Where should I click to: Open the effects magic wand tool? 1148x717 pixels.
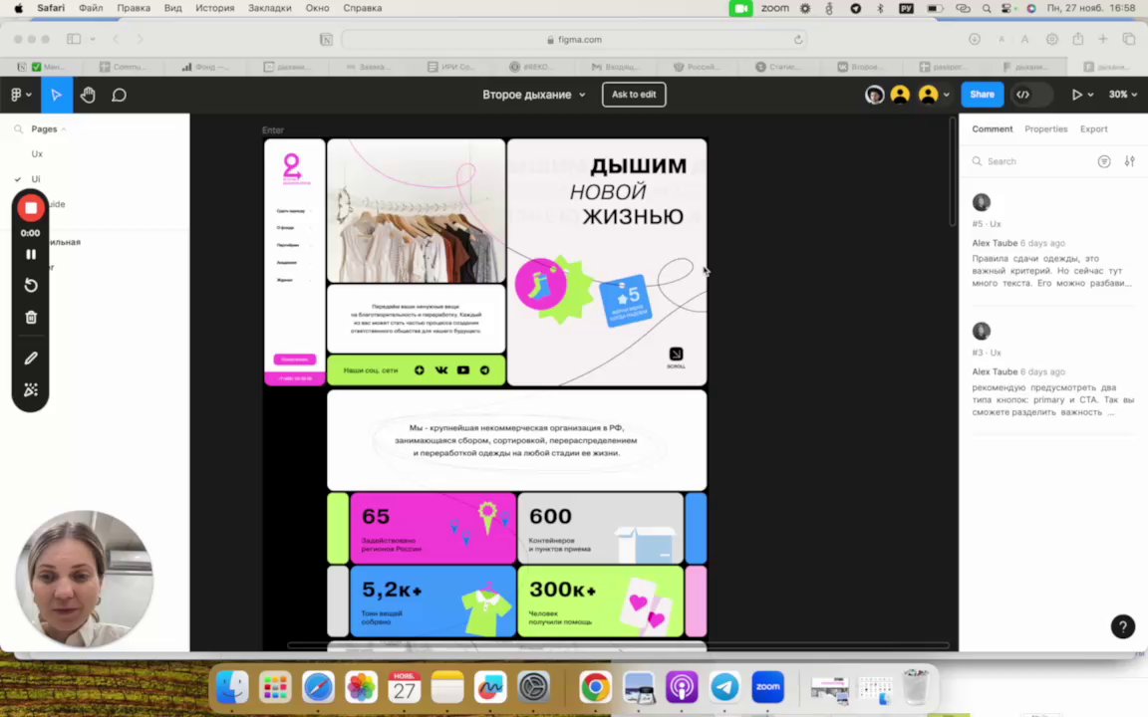coord(31,390)
